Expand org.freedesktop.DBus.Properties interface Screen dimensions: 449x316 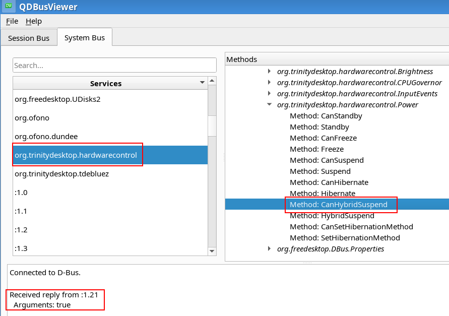tap(269, 248)
